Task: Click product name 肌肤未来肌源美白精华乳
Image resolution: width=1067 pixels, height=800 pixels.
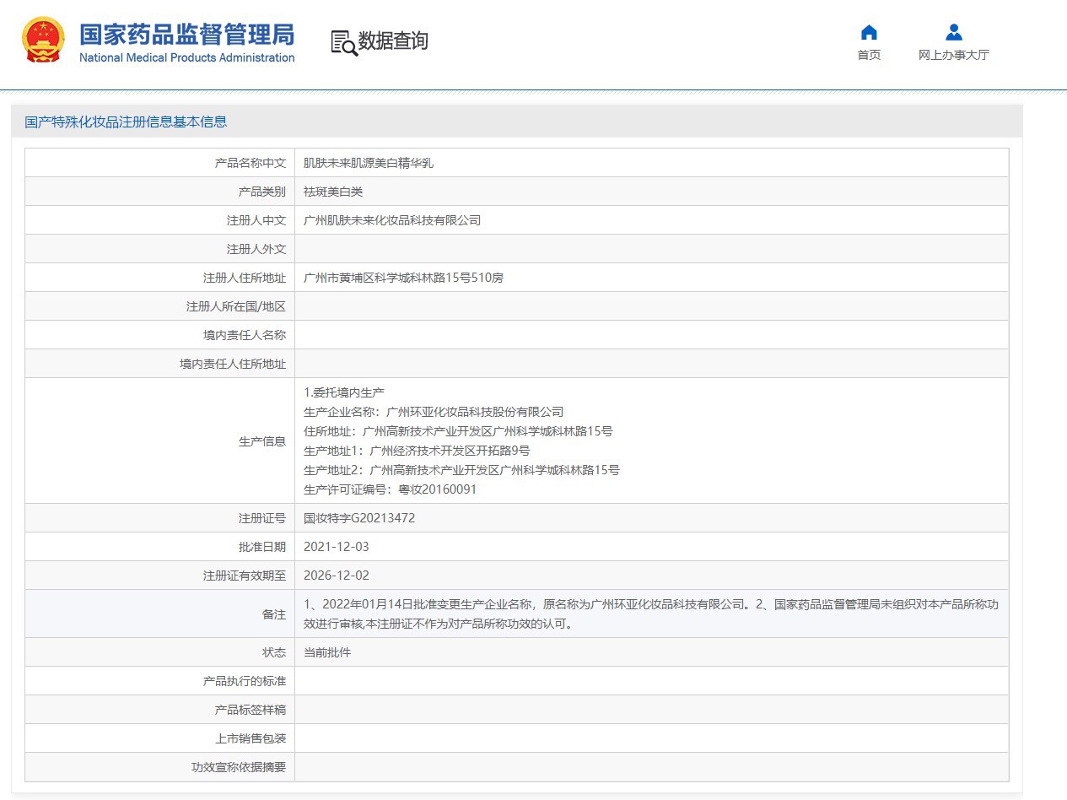Action: (x=368, y=163)
